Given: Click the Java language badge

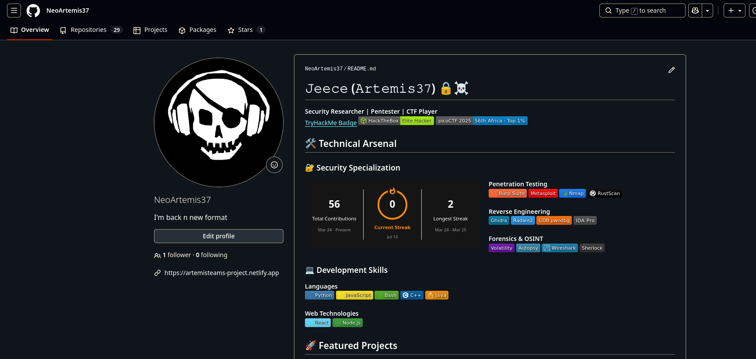Looking at the screenshot, I should point(437,295).
